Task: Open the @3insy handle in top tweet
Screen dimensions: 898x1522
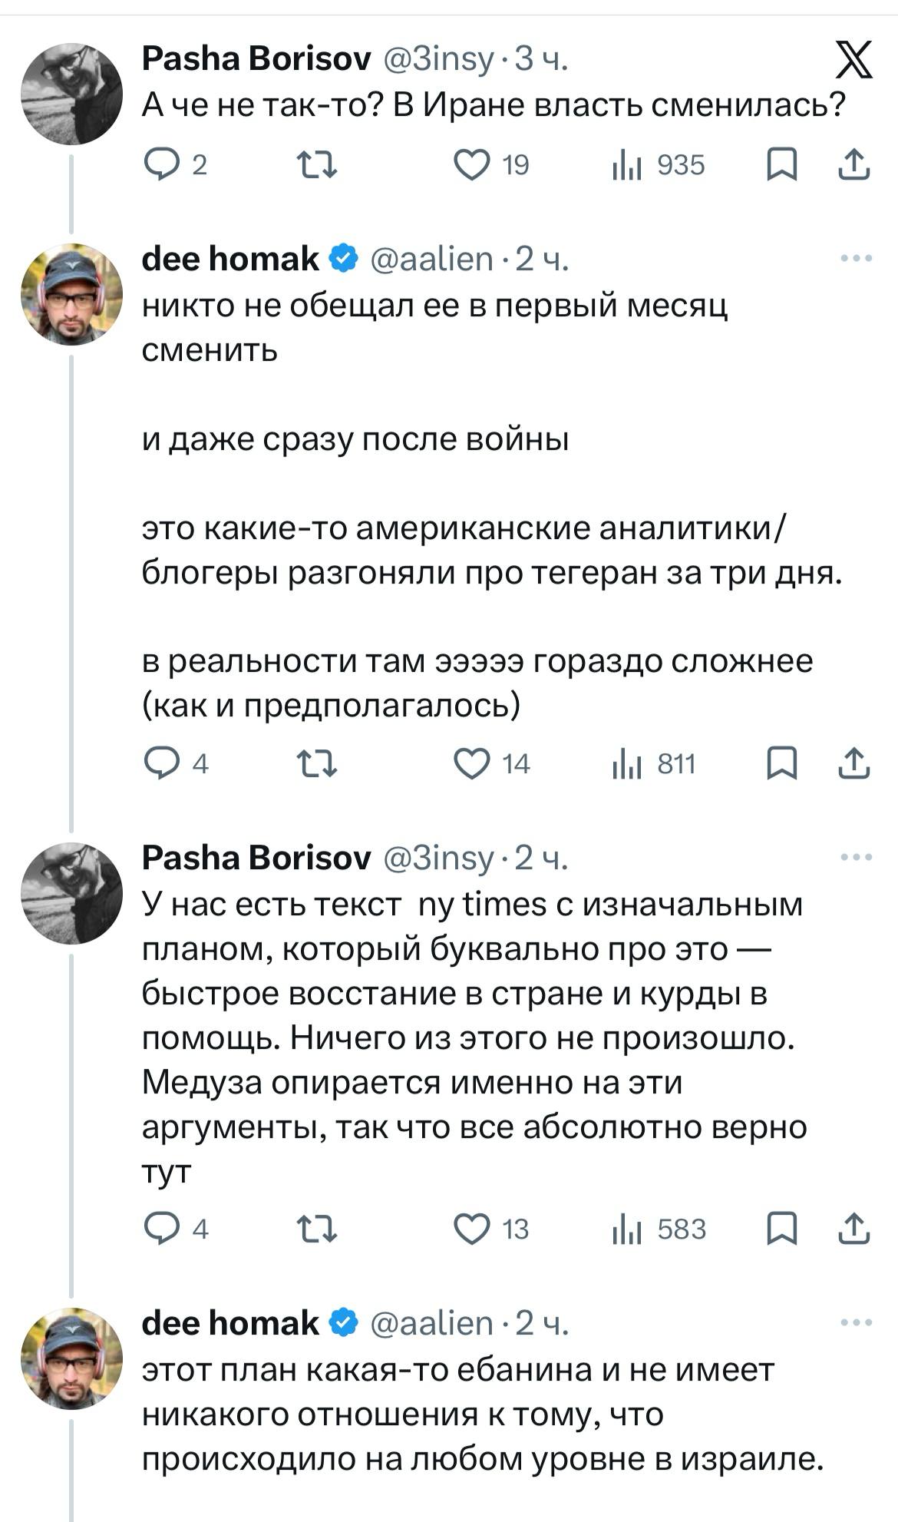Action: tap(438, 59)
